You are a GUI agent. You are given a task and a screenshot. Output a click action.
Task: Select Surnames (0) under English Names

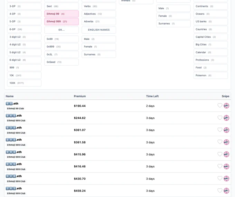click(x=99, y=55)
